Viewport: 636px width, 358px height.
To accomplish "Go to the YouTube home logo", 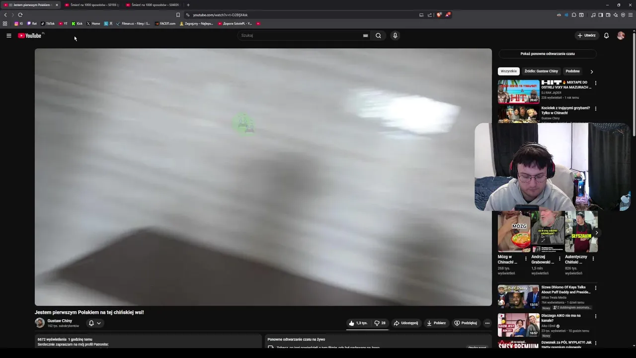I will (30, 35).
